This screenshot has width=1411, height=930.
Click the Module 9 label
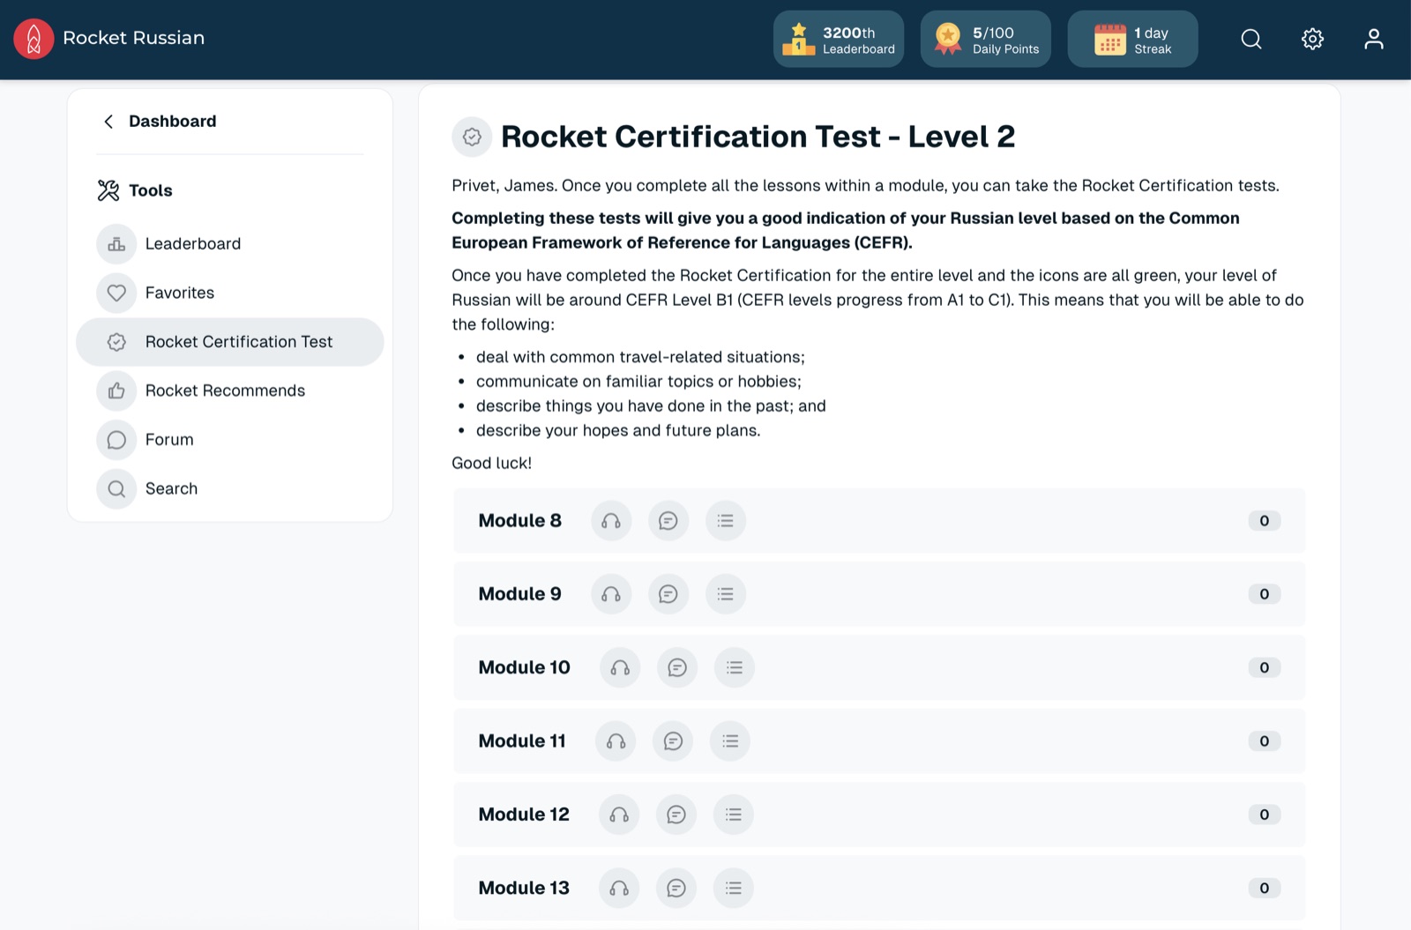[520, 594]
